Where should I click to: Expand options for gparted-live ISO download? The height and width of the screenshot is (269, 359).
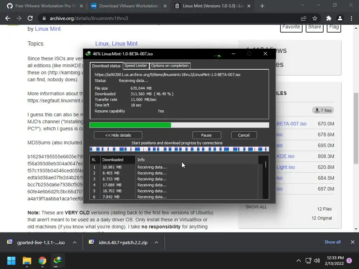point(75,242)
